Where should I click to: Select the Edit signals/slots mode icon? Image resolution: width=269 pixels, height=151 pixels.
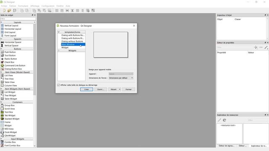click(x=39, y=10)
